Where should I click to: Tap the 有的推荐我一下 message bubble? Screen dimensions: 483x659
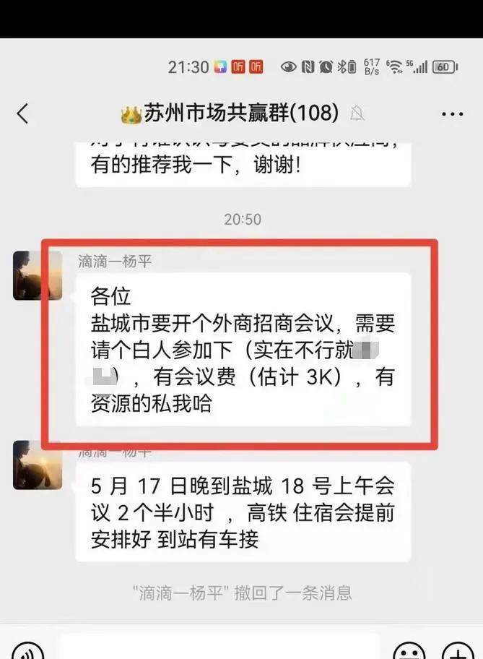243,164
